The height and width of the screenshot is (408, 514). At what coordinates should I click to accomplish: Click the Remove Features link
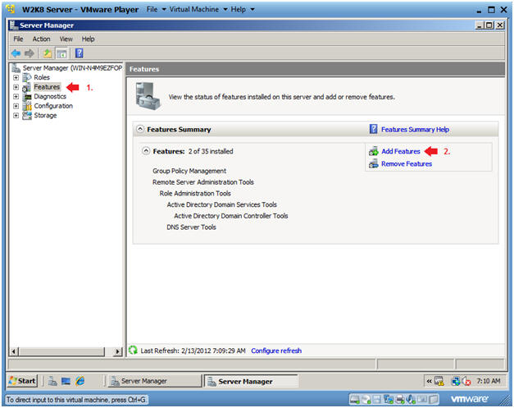coord(407,164)
